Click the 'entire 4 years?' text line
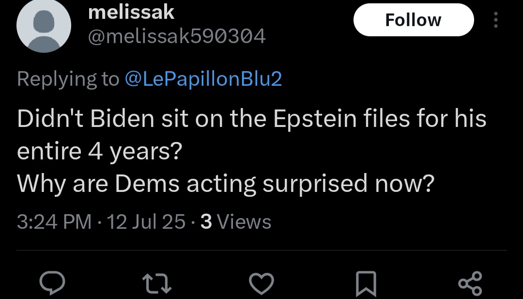The image size is (523, 299). [x=99, y=151]
